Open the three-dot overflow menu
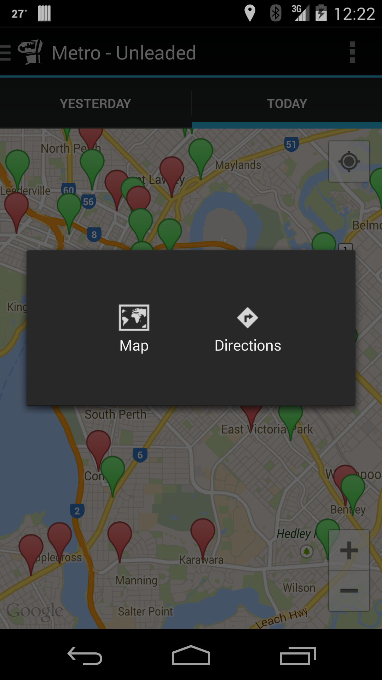 (352, 52)
